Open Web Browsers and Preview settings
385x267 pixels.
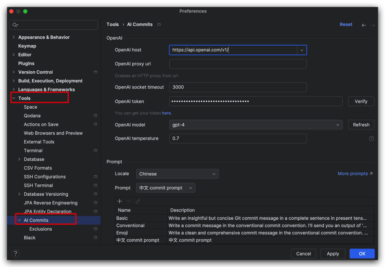53,133
